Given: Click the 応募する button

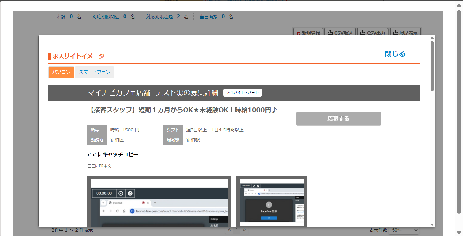Looking at the screenshot, I should (x=338, y=119).
